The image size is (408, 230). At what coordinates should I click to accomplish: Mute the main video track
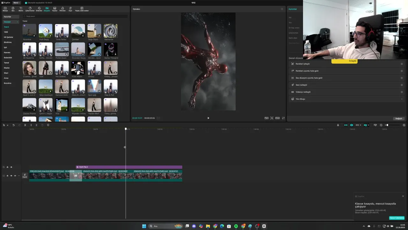click(15, 176)
